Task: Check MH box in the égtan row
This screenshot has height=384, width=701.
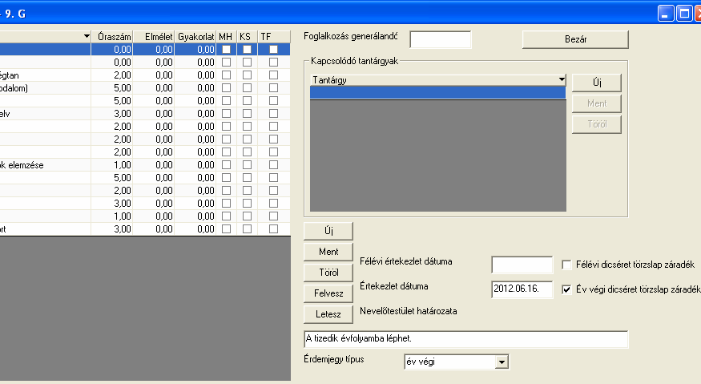Action: (227, 75)
